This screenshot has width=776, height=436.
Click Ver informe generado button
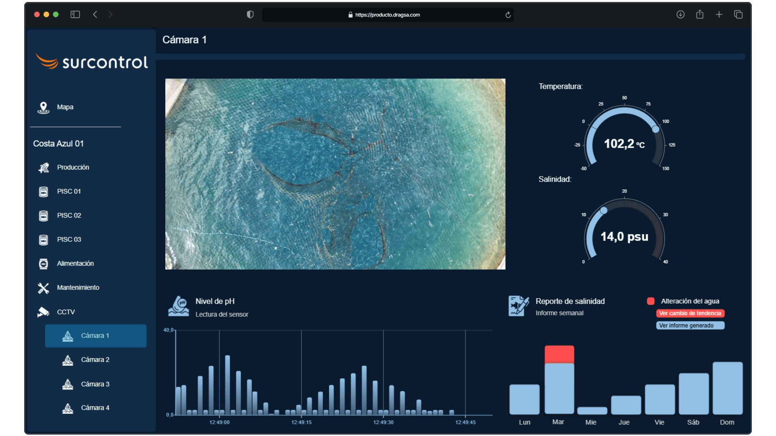(x=690, y=325)
